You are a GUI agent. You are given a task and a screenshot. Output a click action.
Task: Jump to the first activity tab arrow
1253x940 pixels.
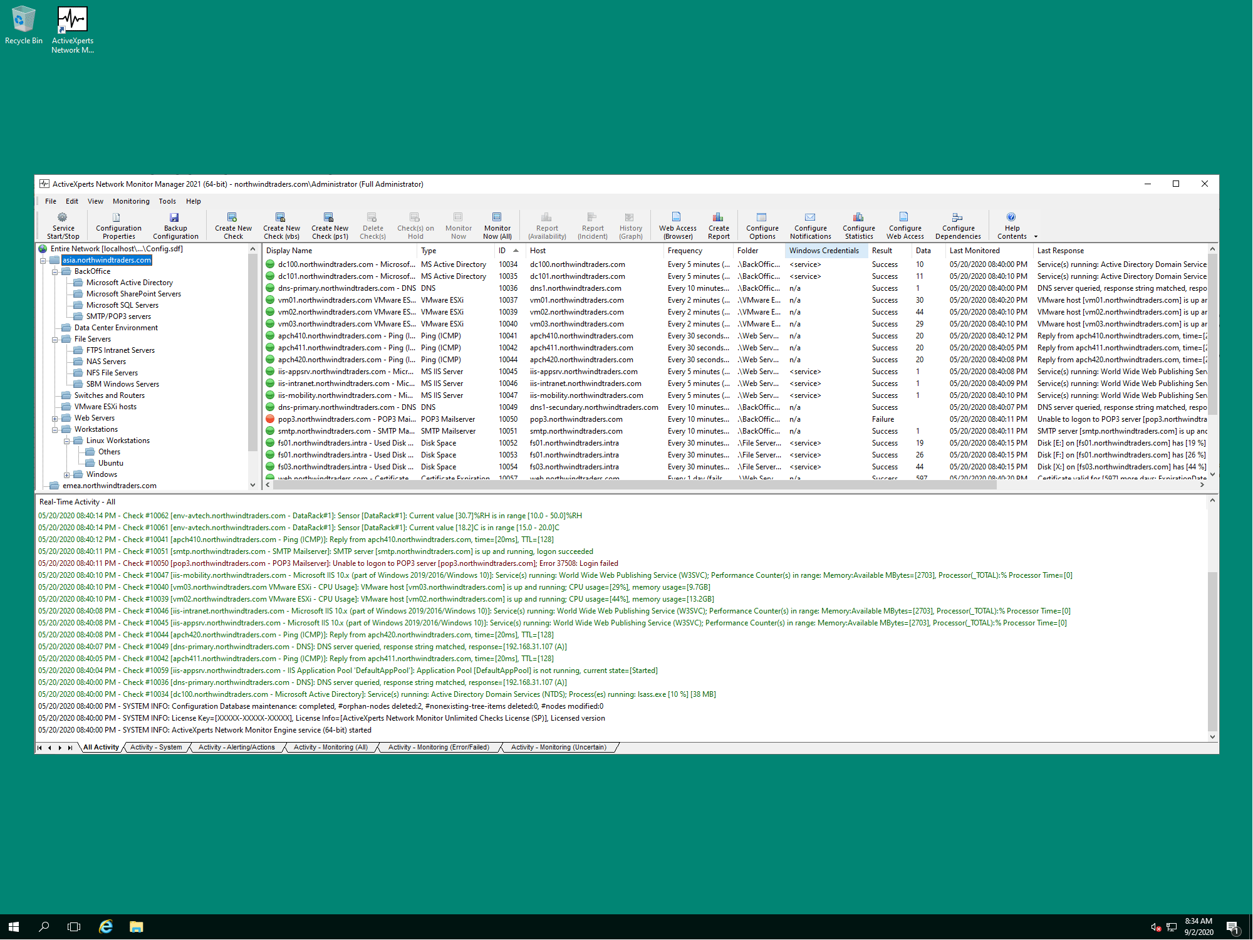(x=40, y=748)
